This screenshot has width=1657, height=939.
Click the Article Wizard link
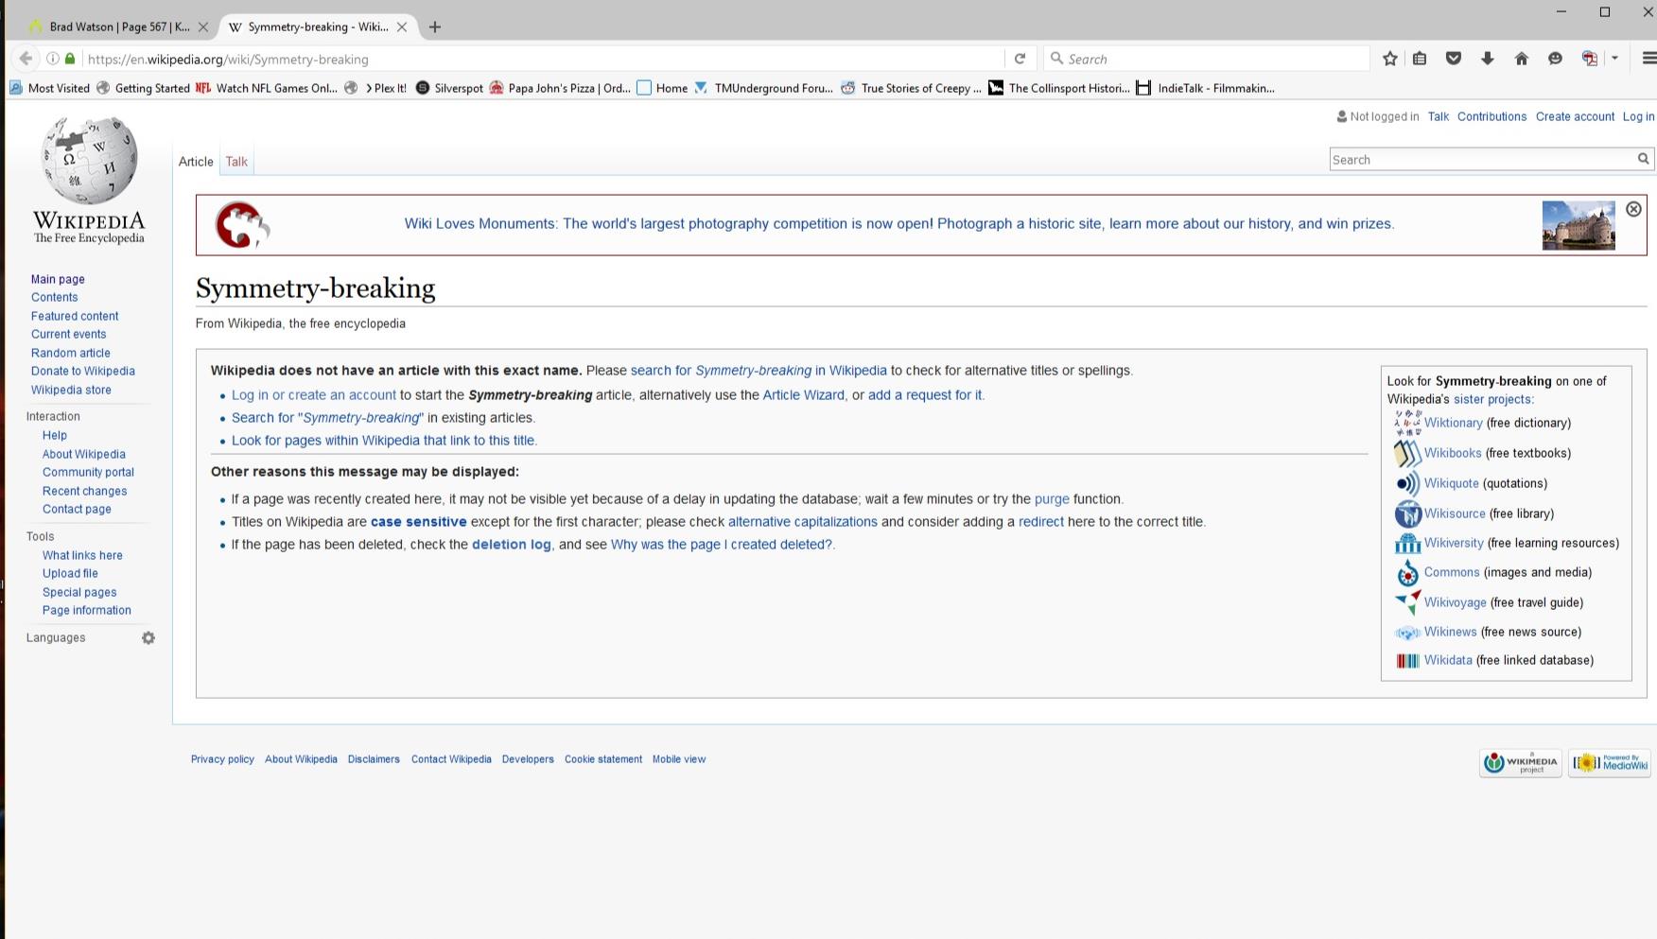[x=804, y=395]
